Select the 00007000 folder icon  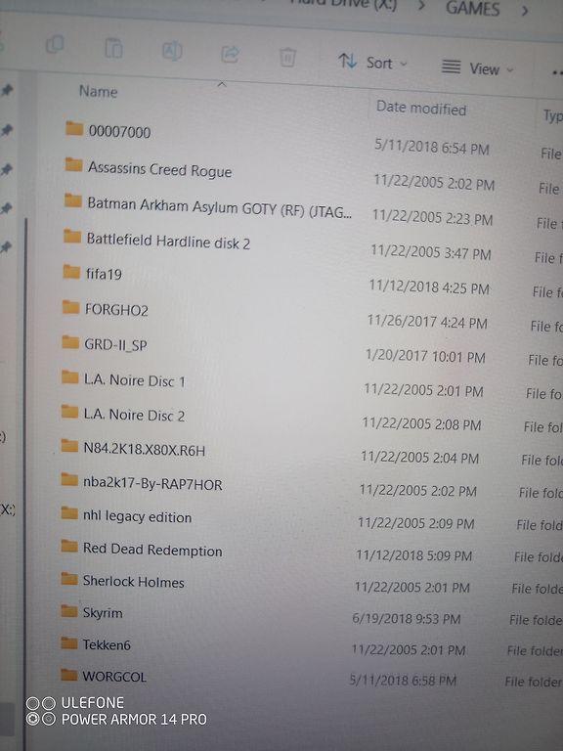(x=74, y=128)
